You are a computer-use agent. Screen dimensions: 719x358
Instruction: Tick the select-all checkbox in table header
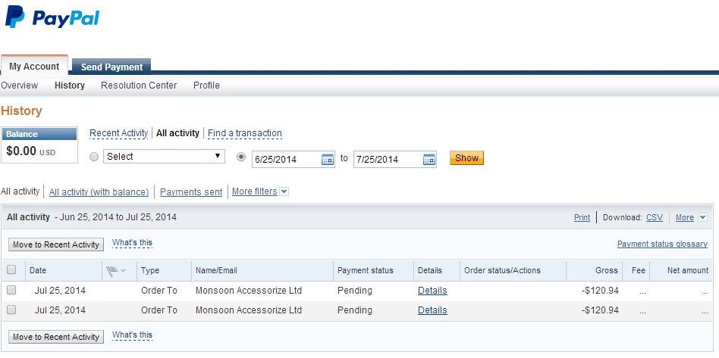[11, 269]
